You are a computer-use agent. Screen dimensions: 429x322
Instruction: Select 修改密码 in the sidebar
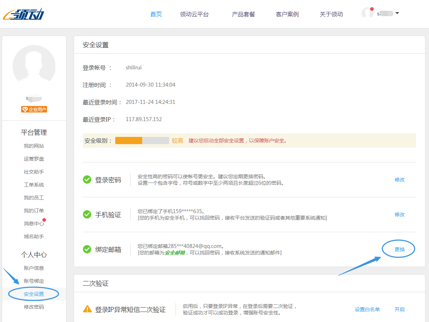(x=34, y=307)
